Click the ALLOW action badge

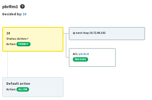click(x=23, y=89)
